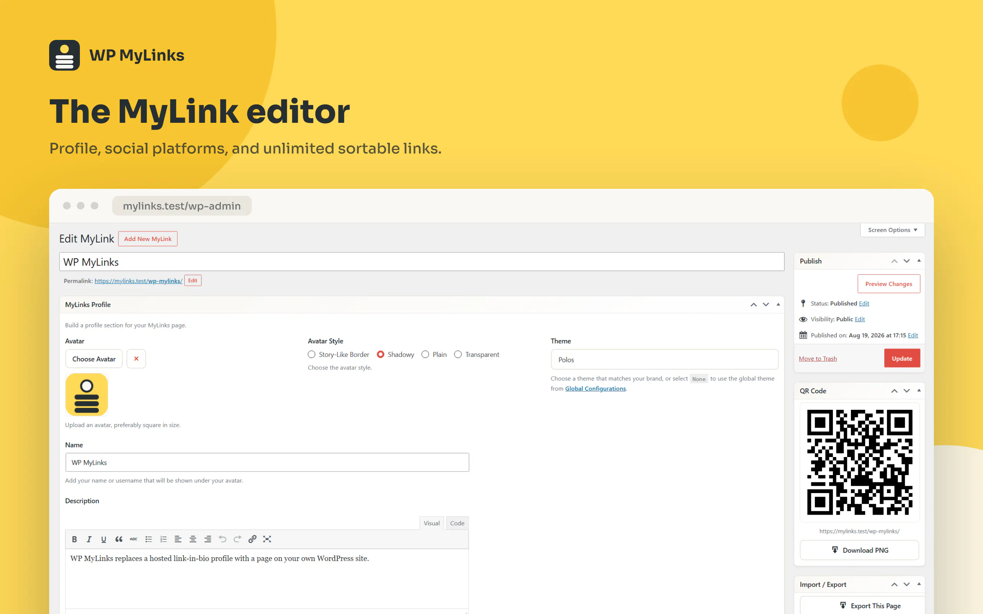The height and width of the screenshot is (614, 983).
Task: Insert a blockquote in Description editor
Action: click(x=119, y=539)
